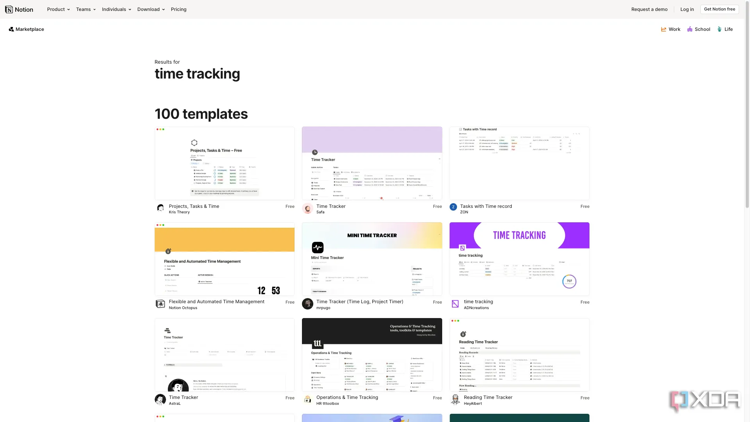Click Reading Time Tracker title

coord(488,397)
